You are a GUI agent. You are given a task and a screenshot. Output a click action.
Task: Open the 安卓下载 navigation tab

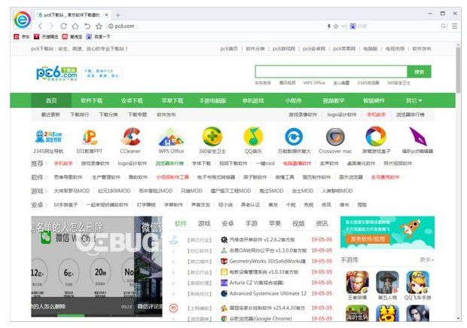pyautogui.click(x=132, y=100)
